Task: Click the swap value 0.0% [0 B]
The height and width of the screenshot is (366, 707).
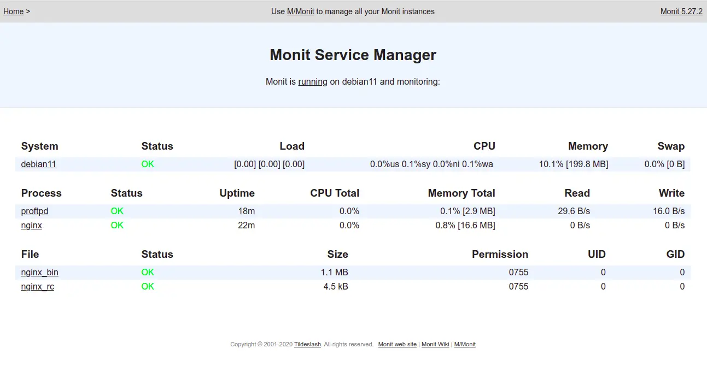Action: coord(664,164)
